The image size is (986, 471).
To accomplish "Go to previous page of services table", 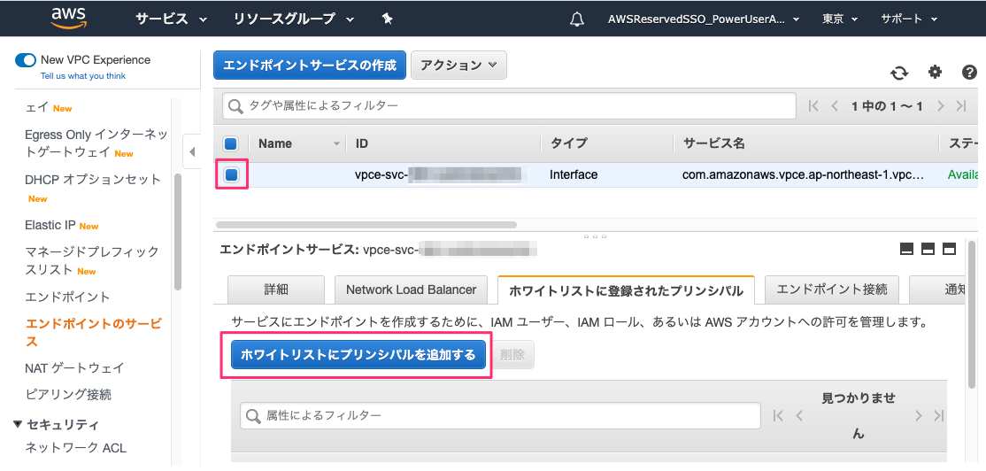I will [x=835, y=106].
